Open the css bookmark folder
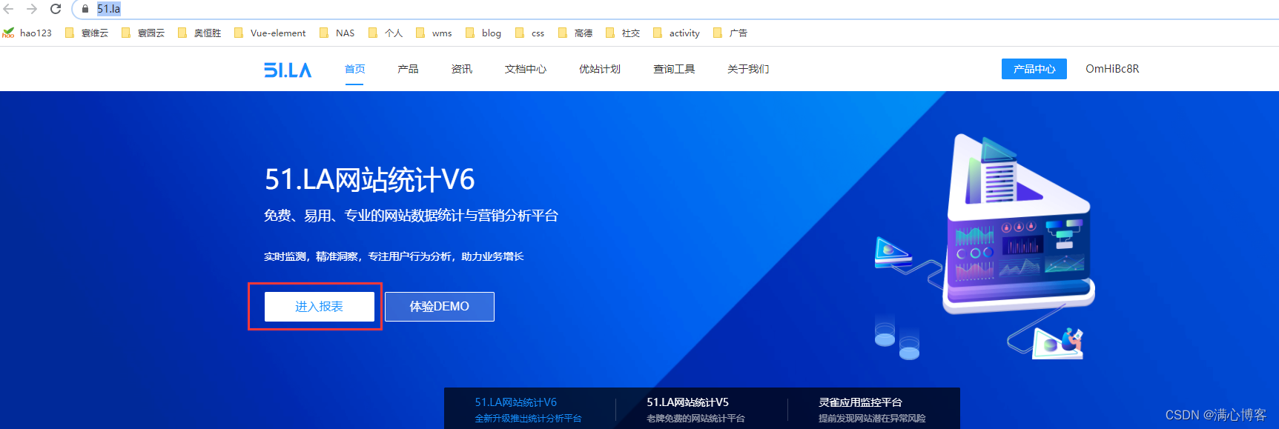1279x429 pixels. click(529, 33)
